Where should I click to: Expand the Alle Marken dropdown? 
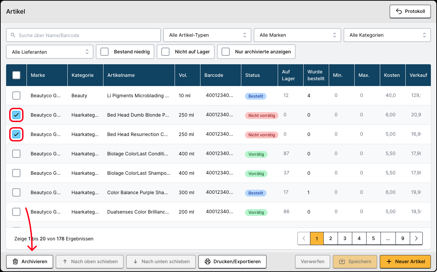point(297,35)
